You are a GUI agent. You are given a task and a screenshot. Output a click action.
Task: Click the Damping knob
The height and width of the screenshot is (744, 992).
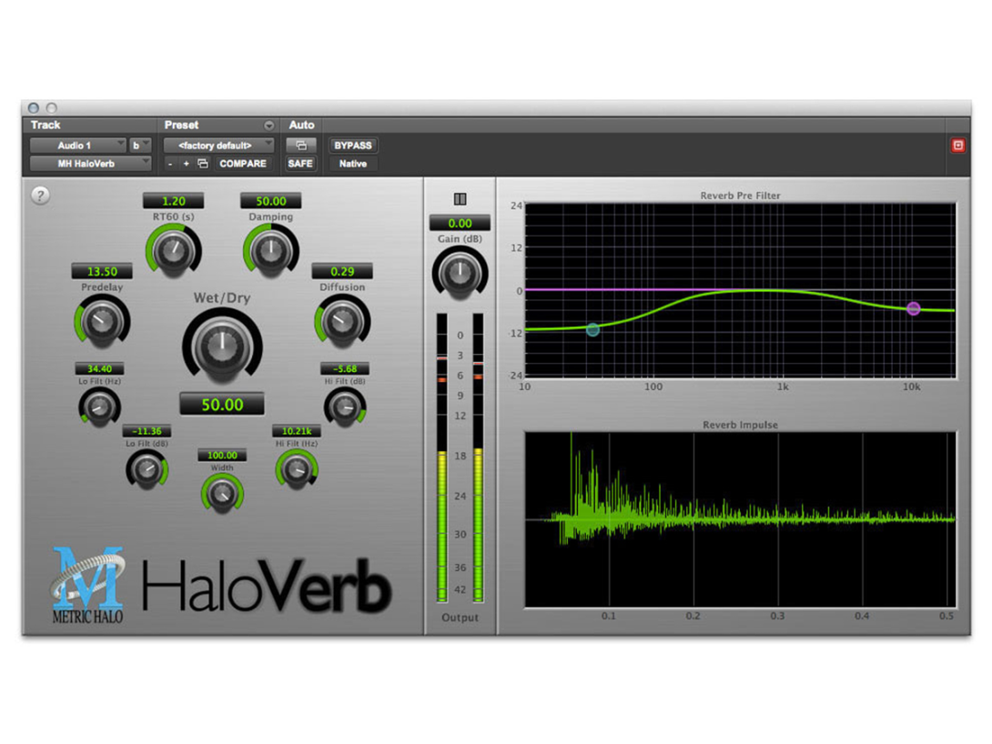coord(271,251)
